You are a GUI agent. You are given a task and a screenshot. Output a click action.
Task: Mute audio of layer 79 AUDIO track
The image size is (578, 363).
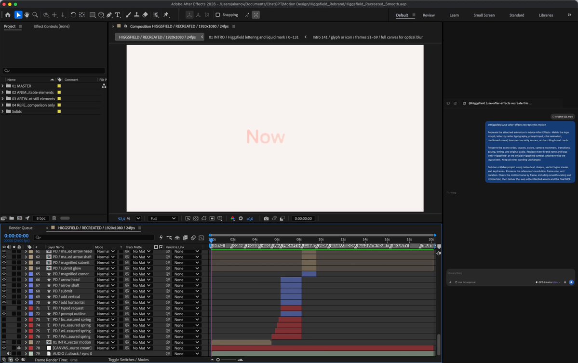9,354
